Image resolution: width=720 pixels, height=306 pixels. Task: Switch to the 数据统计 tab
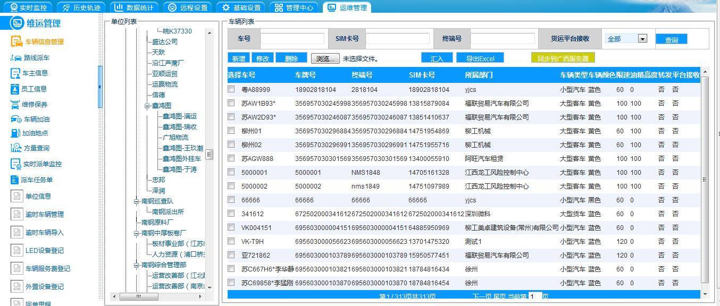(x=133, y=7)
